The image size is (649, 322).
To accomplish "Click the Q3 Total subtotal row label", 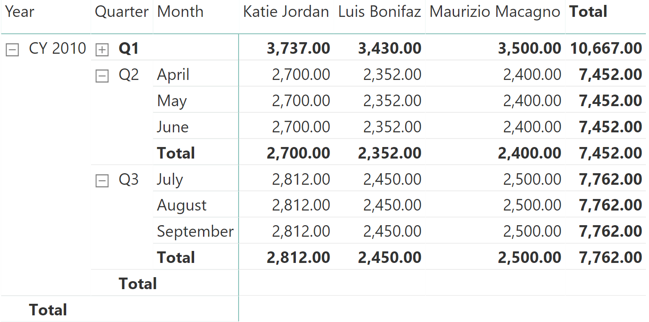I will pos(176,258).
